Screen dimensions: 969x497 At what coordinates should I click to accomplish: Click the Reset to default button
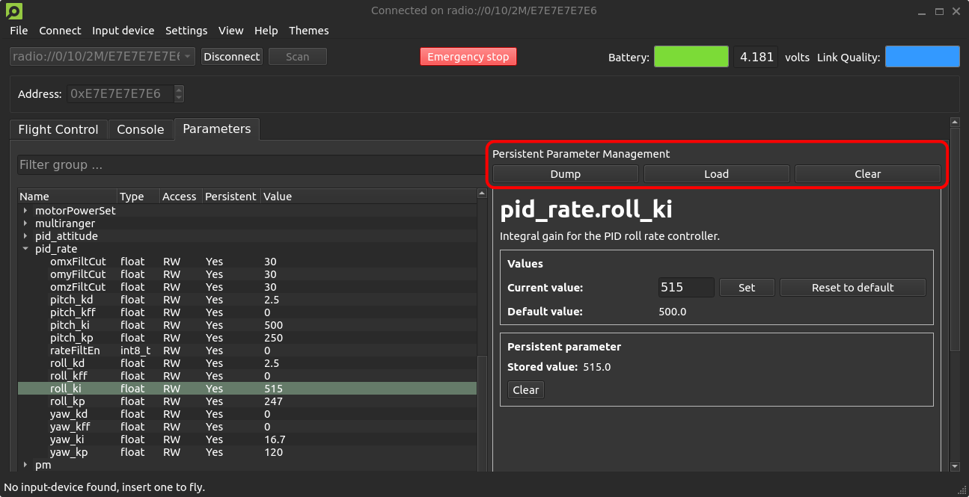click(853, 288)
